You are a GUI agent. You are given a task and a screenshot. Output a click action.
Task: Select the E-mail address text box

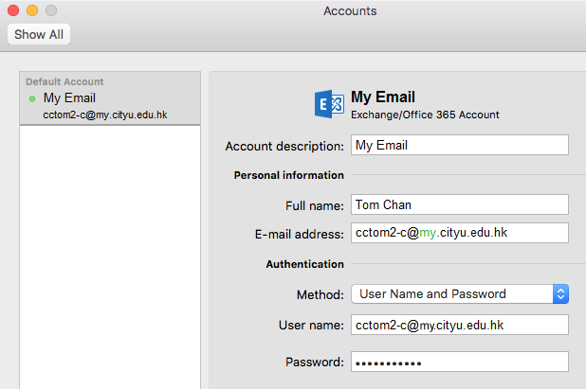pos(459,233)
